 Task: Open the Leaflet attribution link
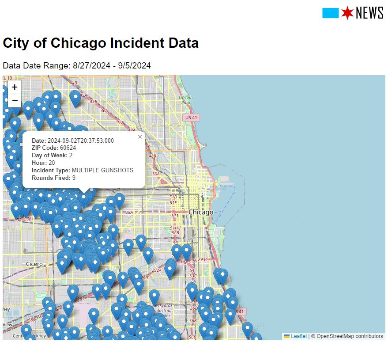tap(299, 336)
